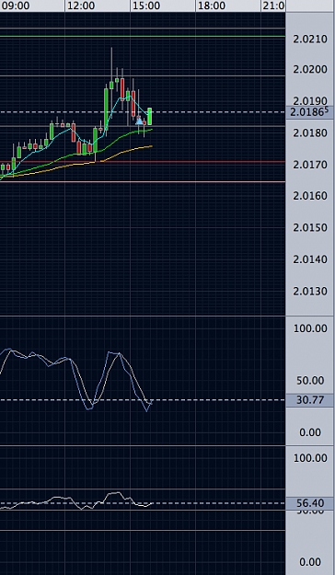Select the latest green candlestick
This screenshot has height=575, width=335.
(x=150, y=116)
